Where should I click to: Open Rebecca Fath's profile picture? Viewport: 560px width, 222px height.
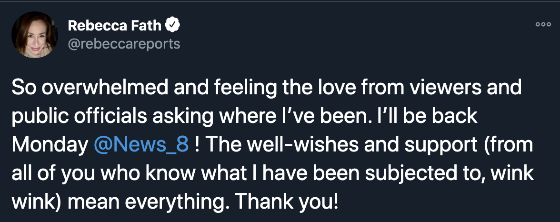(35, 35)
